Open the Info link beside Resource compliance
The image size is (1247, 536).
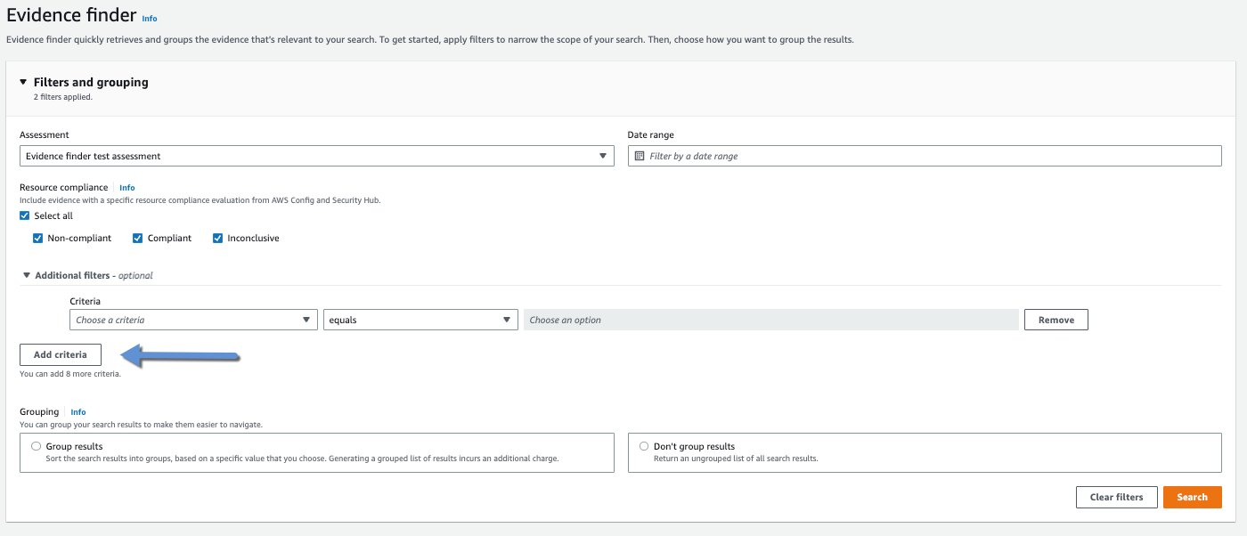(x=126, y=187)
